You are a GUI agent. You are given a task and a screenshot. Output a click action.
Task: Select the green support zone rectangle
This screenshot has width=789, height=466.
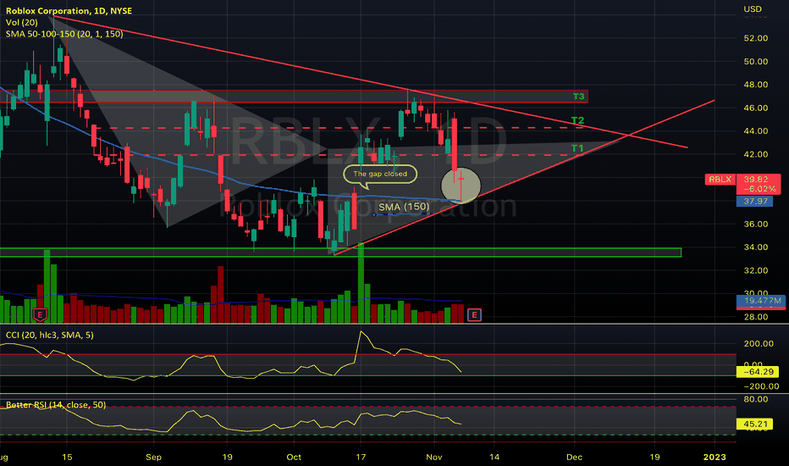[x=340, y=252]
